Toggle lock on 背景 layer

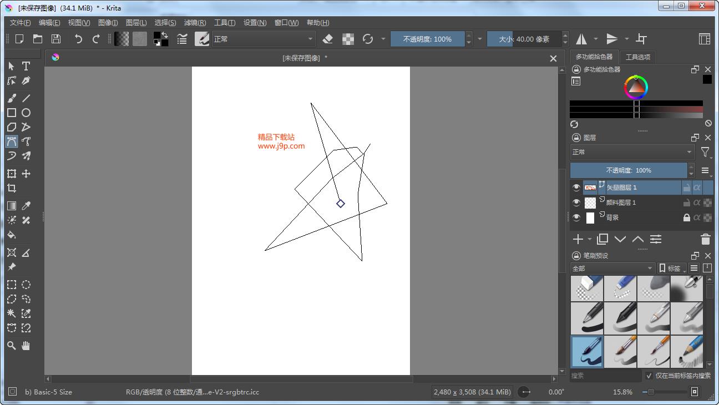687,217
